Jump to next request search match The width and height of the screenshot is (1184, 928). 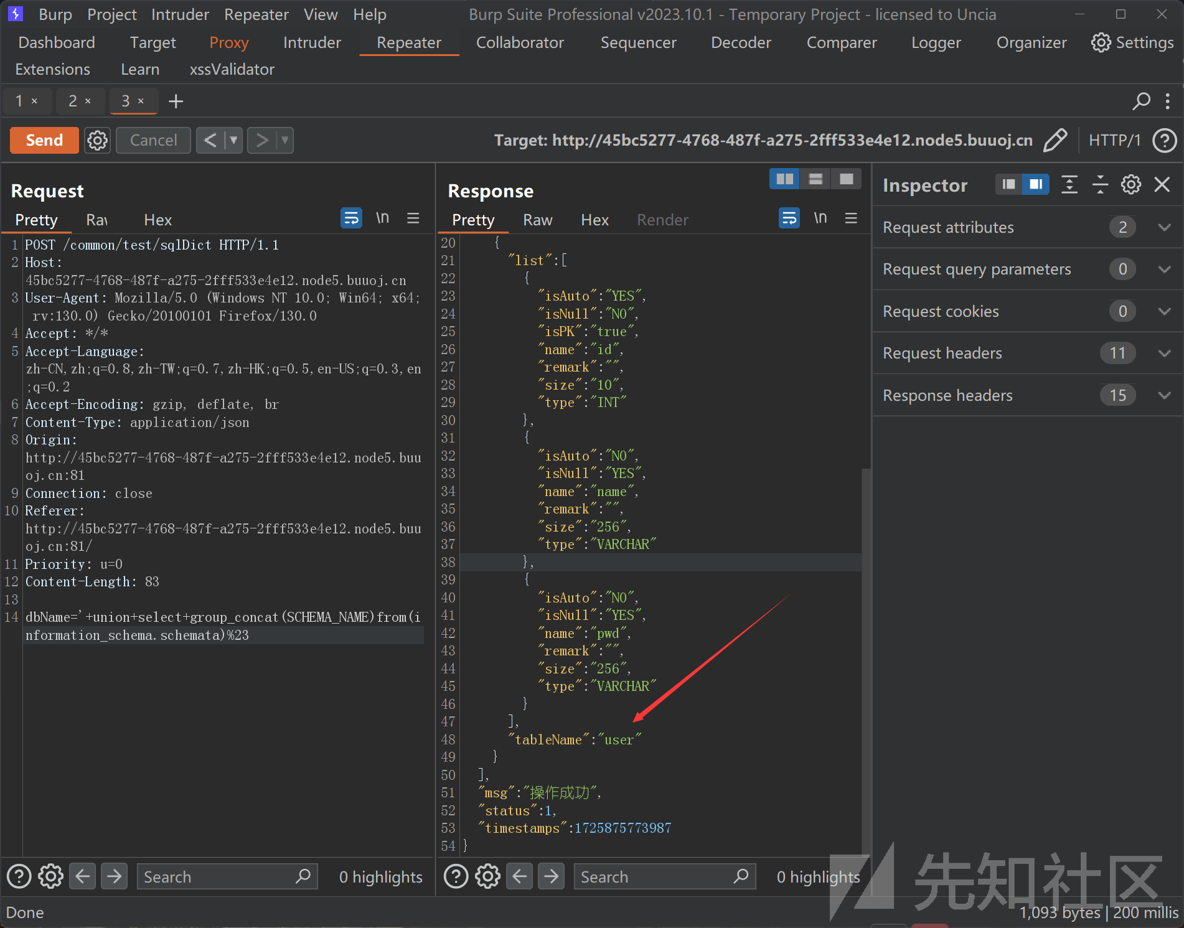click(x=115, y=876)
